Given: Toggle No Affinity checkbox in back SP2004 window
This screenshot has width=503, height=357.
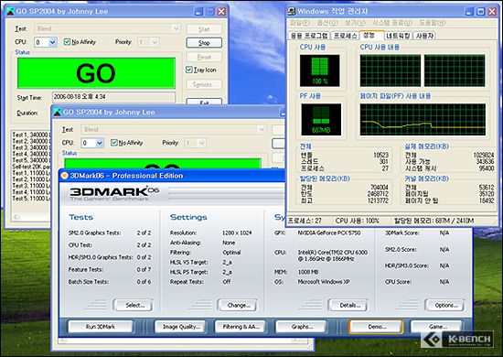Looking at the screenshot, I should [x=67, y=42].
